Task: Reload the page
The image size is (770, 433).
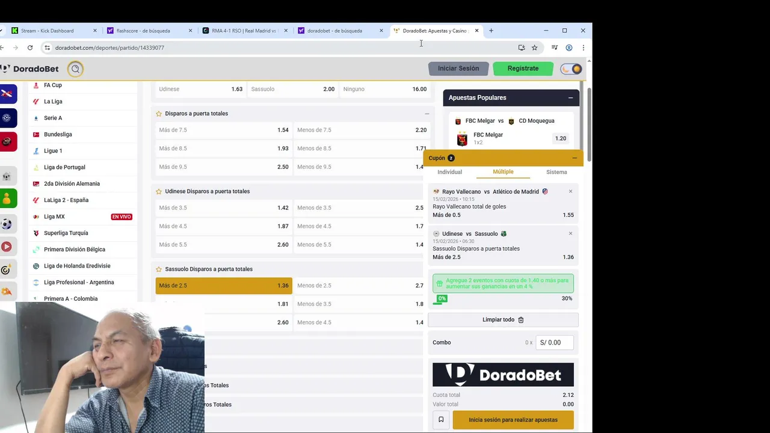Action: 30,48
